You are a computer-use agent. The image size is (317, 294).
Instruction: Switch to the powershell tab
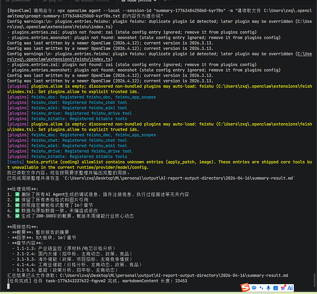pos(20,1)
